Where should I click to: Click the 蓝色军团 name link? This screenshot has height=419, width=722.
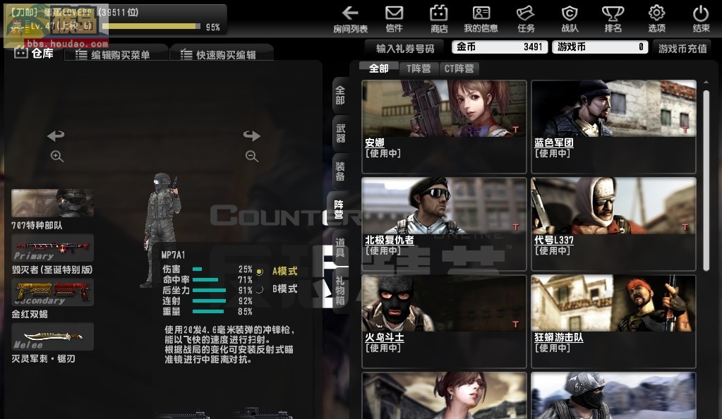coord(554,142)
